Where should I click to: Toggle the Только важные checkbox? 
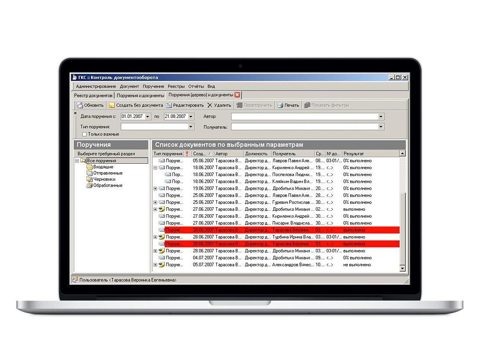84,134
